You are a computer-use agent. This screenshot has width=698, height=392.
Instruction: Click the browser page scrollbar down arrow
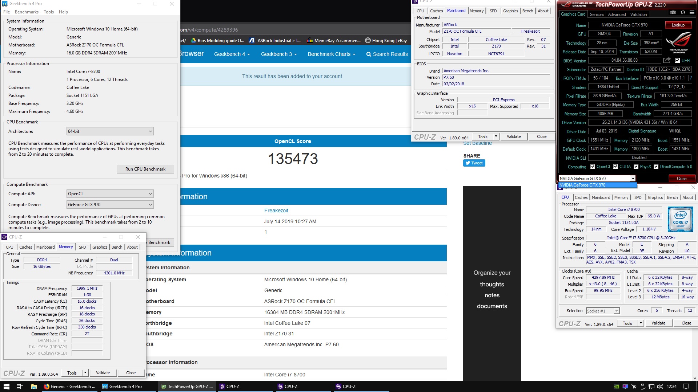click(695, 378)
